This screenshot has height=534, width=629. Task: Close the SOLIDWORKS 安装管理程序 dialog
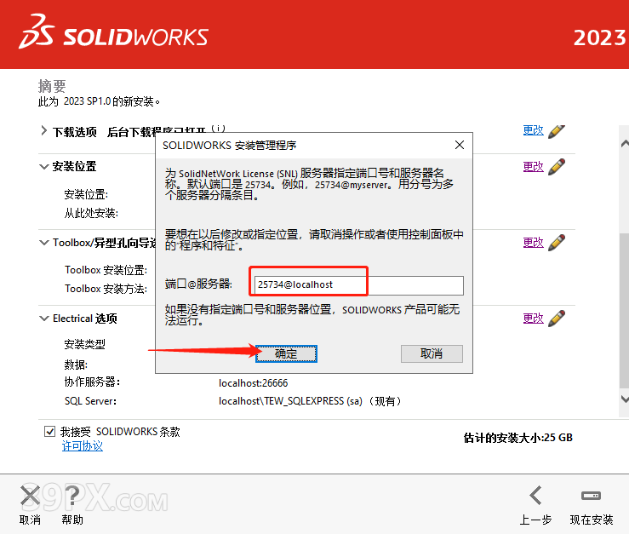coord(460,146)
